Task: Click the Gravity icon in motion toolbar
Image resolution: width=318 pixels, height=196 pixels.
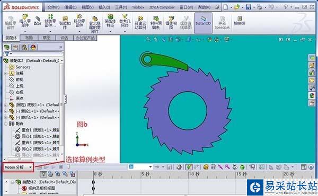Action: pyautogui.click(x=242, y=167)
